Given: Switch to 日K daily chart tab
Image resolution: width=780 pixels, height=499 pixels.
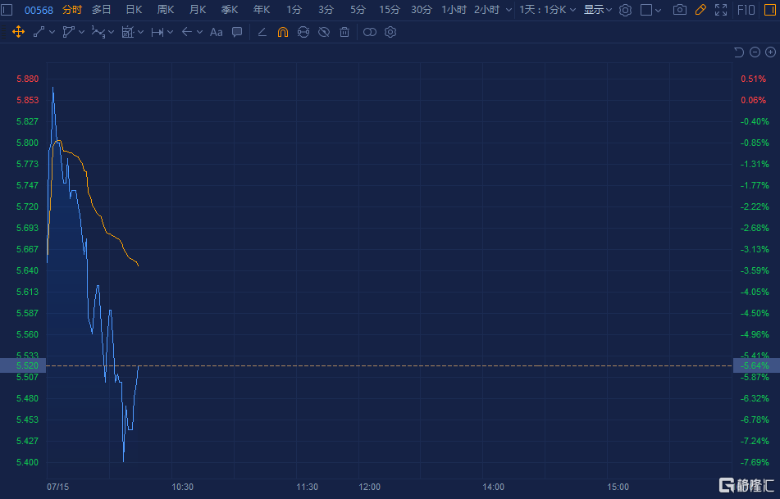Looking at the screenshot, I should coord(134,10).
